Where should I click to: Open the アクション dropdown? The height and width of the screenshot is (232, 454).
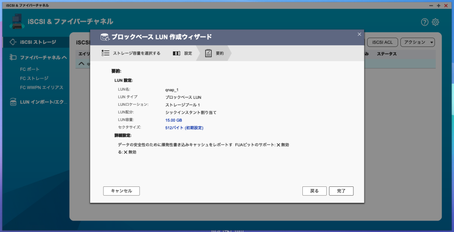(x=417, y=42)
